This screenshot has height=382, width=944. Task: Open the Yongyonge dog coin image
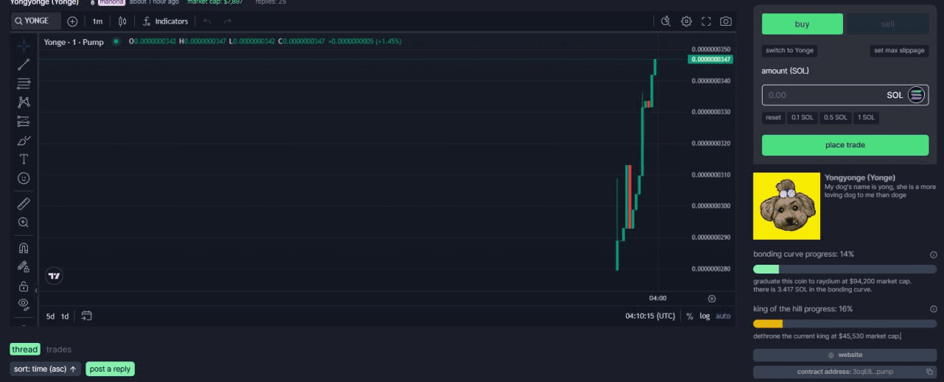pos(786,206)
